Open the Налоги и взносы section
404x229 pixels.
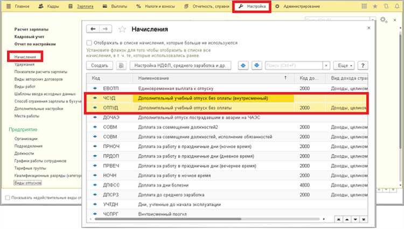[x=155, y=6]
